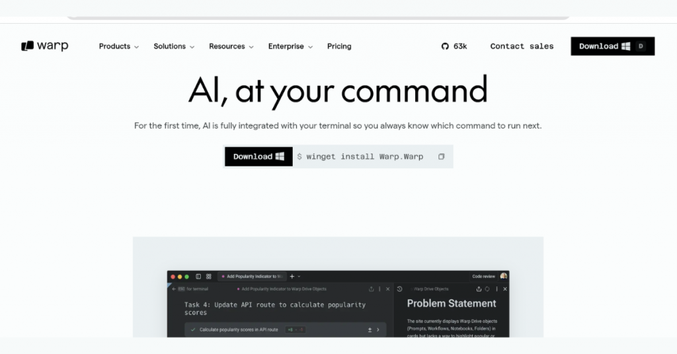This screenshot has width=677, height=354.
Task: Click the 'Calculate popularity scores in API route' row
Action: pos(286,330)
